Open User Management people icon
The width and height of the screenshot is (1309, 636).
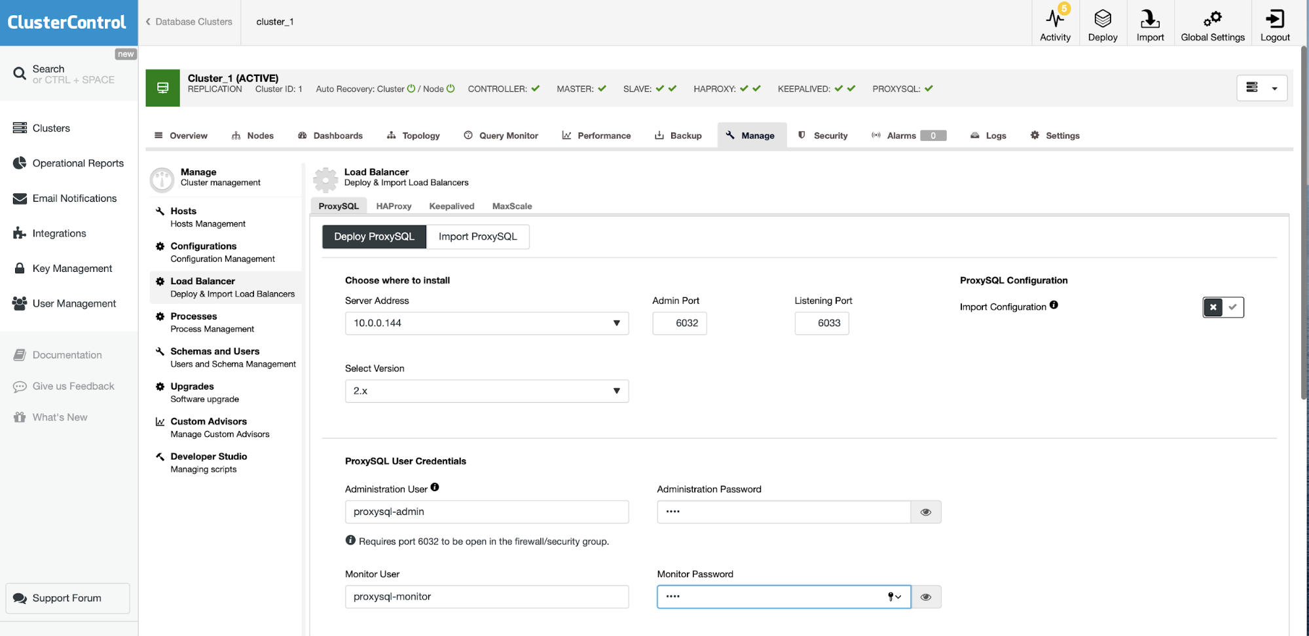click(20, 303)
